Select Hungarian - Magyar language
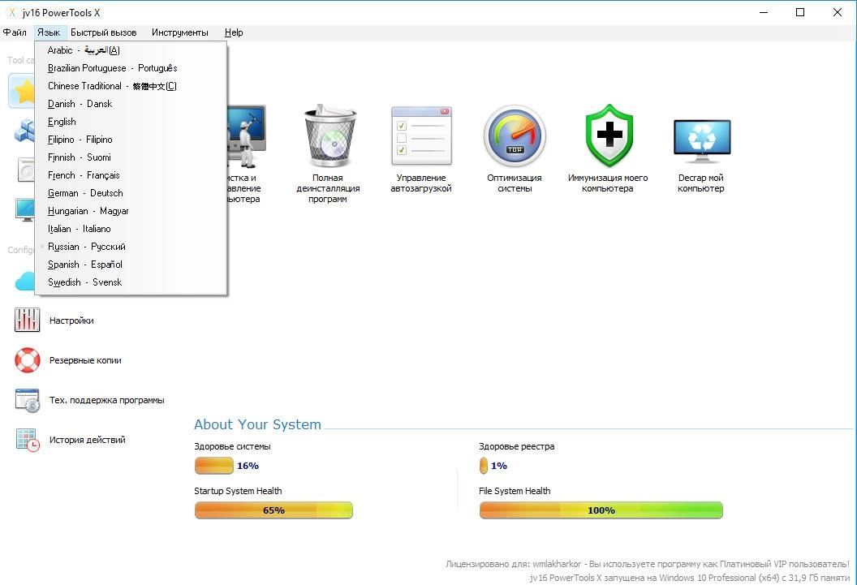 131,211
